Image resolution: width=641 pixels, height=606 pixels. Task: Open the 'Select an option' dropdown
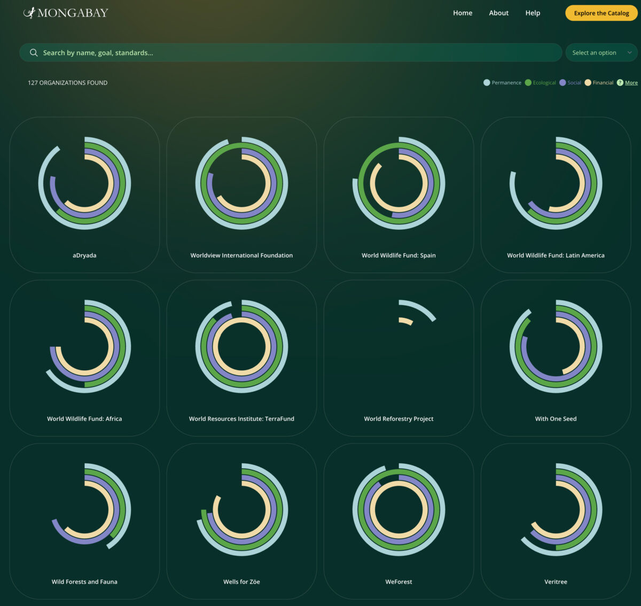point(595,52)
